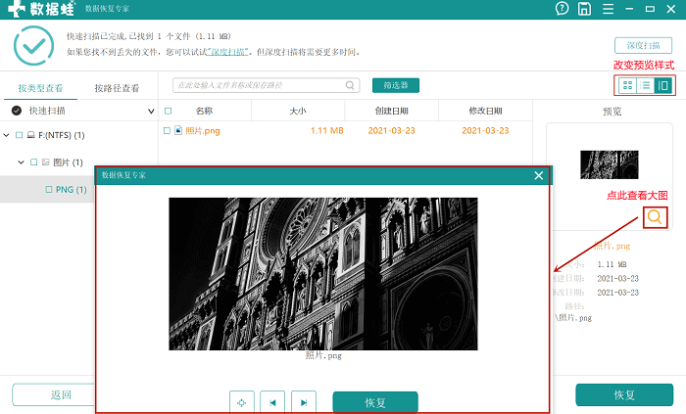Image resolution: width=686 pixels, height=414 pixels.
Task: Switch to list view style
Action: click(x=645, y=85)
